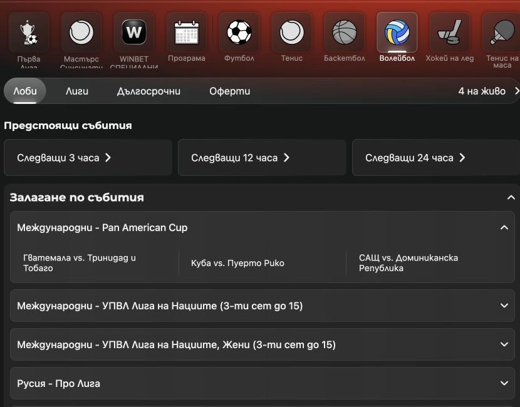Screen dimensions: 520x407
Task: Open the Първа Лига trophy icon
Action: (29, 33)
